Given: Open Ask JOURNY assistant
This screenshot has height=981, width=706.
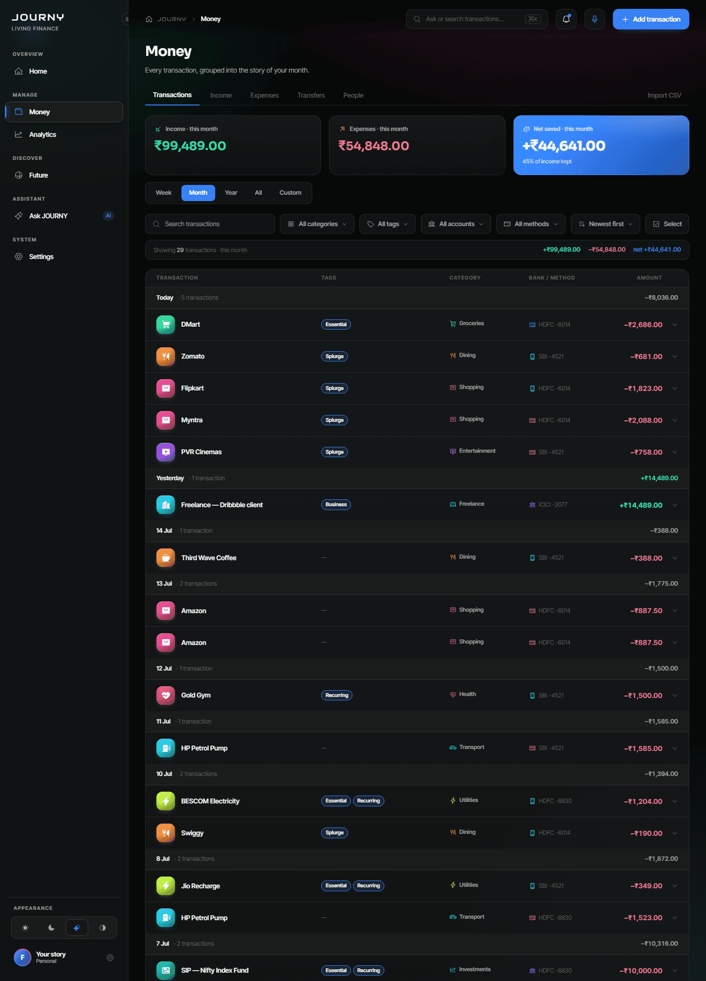Looking at the screenshot, I should (64, 216).
